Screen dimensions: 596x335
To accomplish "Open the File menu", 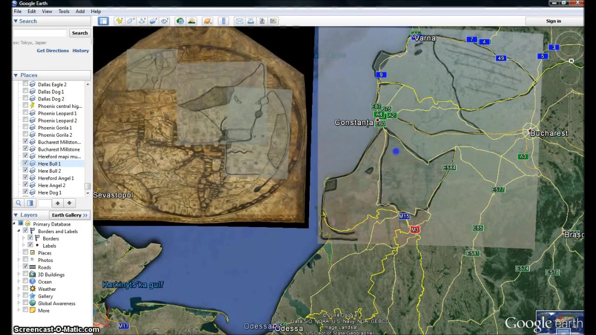I will pyautogui.click(x=17, y=11).
